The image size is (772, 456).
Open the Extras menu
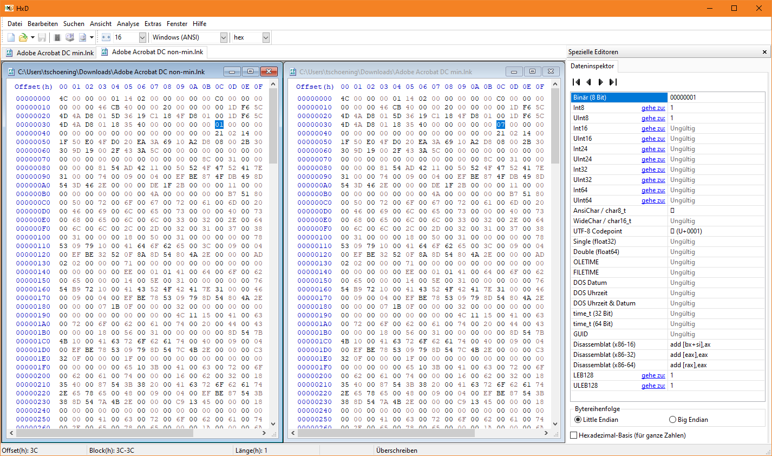(153, 23)
